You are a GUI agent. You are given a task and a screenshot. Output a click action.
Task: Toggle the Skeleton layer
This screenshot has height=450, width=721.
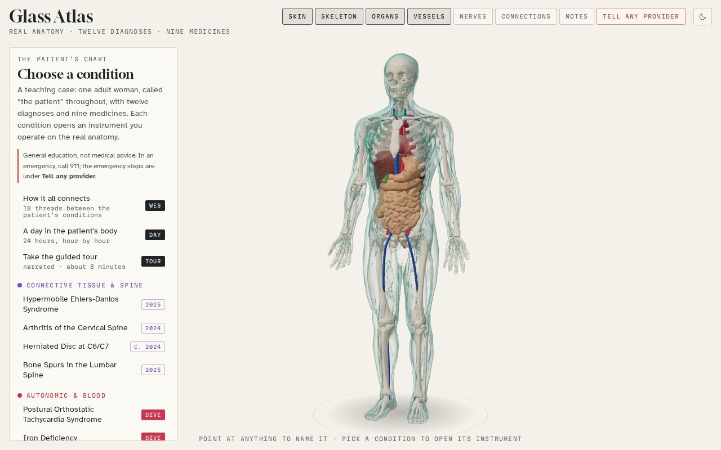pyautogui.click(x=339, y=16)
